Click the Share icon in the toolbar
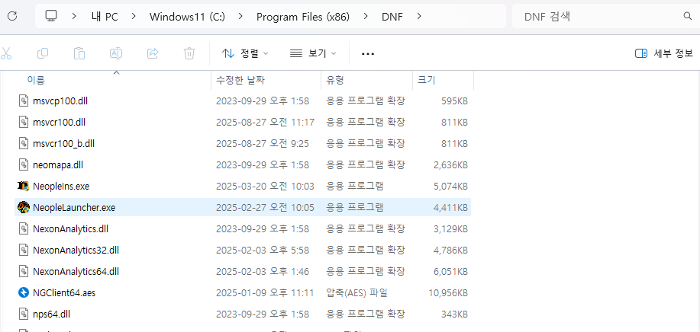This screenshot has width=700, height=332. pos(153,53)
